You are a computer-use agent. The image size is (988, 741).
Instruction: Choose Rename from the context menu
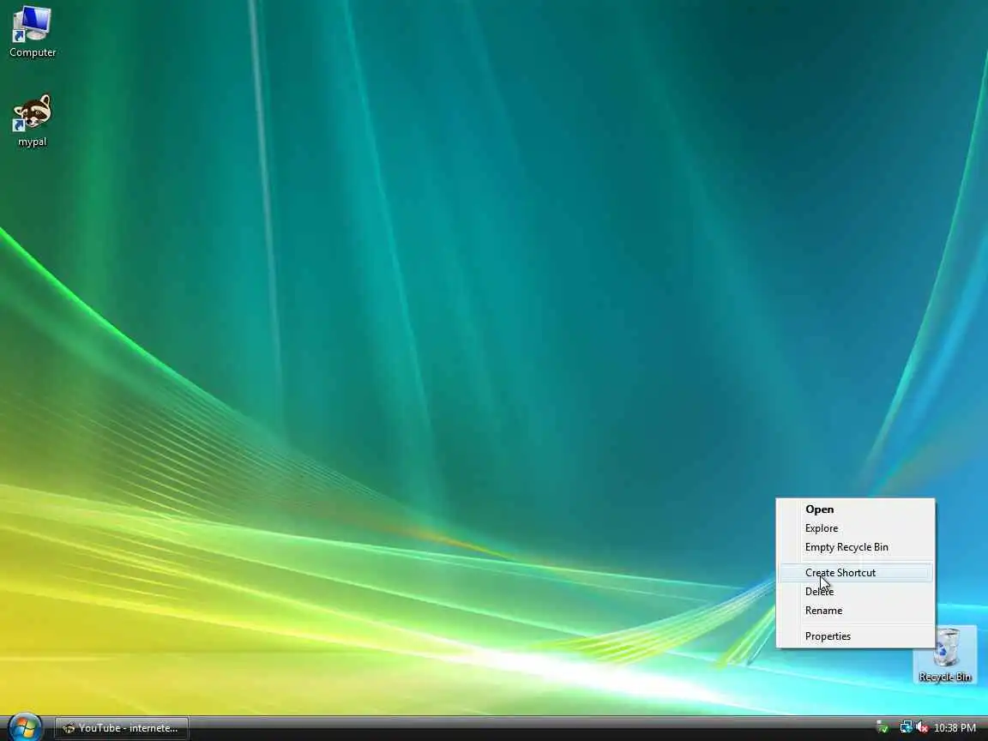pos(856,610)
